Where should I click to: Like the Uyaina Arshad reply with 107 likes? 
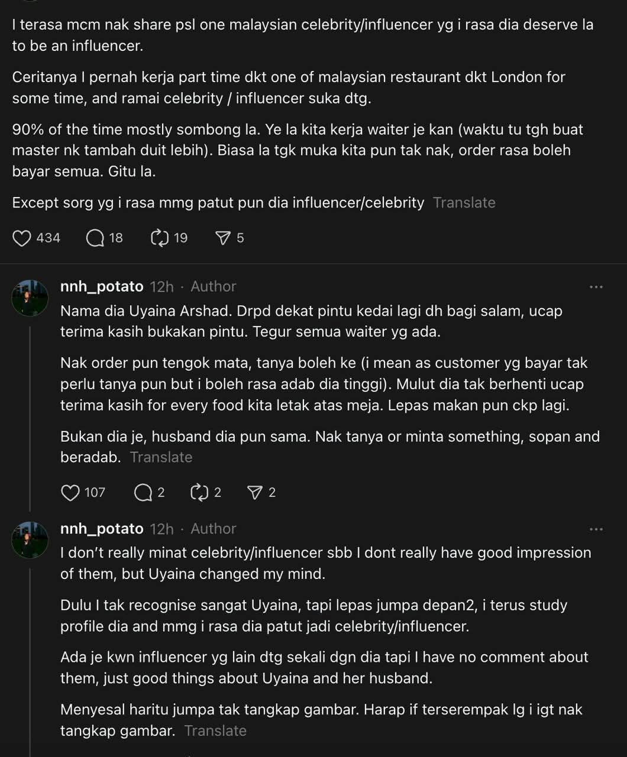(70, 493)
